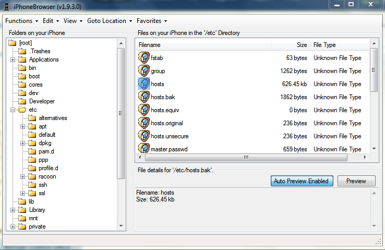Click the group file icon
This screenshot has width=385, height=250.
pyautogui.click(x=144, y=71)
